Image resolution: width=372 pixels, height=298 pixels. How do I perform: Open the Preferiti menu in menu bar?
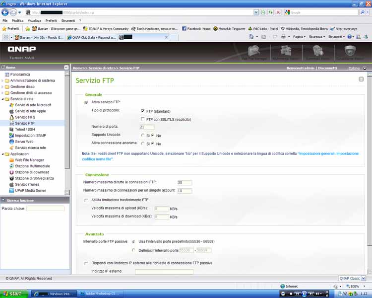[x=51, y=21]
